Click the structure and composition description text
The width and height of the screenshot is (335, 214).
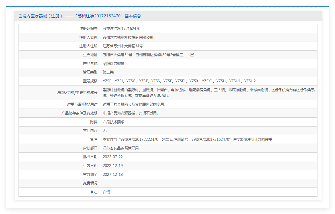(x=209, y=93)
